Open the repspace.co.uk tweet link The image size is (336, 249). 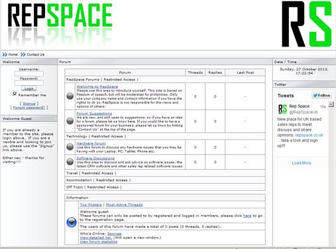pyautogui.click(x=309, y=135)
